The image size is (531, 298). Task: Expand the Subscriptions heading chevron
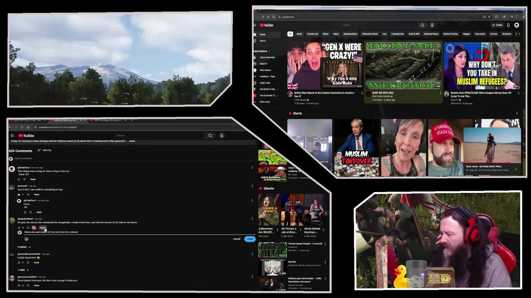click(x=269, y=51)
